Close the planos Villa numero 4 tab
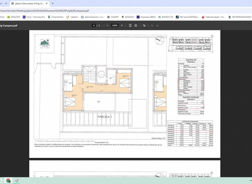This screenshot has width=252, height=184. pyautogui.click(x=46, y=3)
